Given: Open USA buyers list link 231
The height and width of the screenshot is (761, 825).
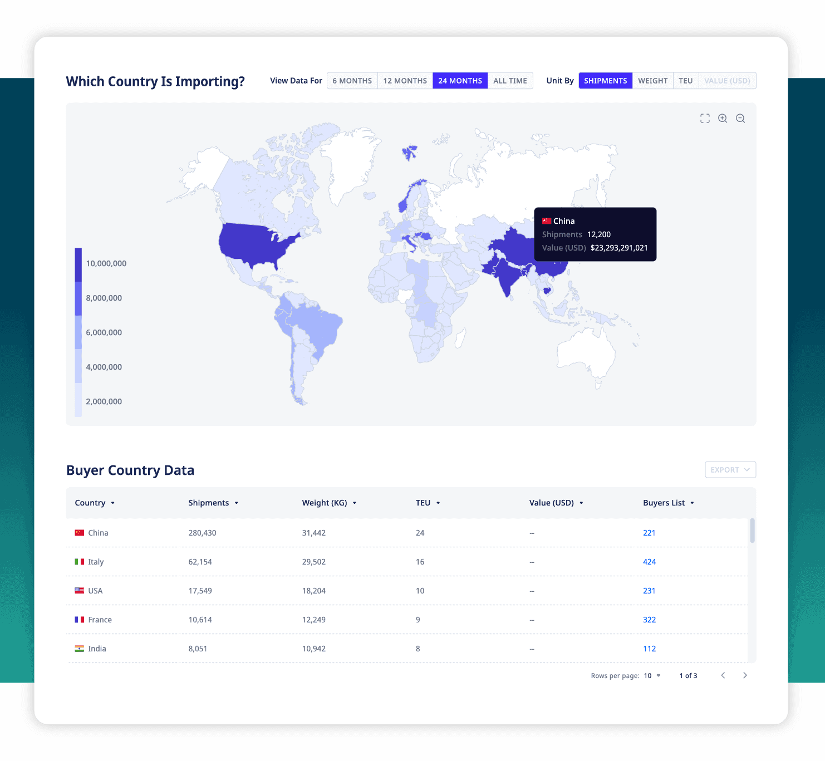Looking at the screenshot, I should (x=649, y=591).
